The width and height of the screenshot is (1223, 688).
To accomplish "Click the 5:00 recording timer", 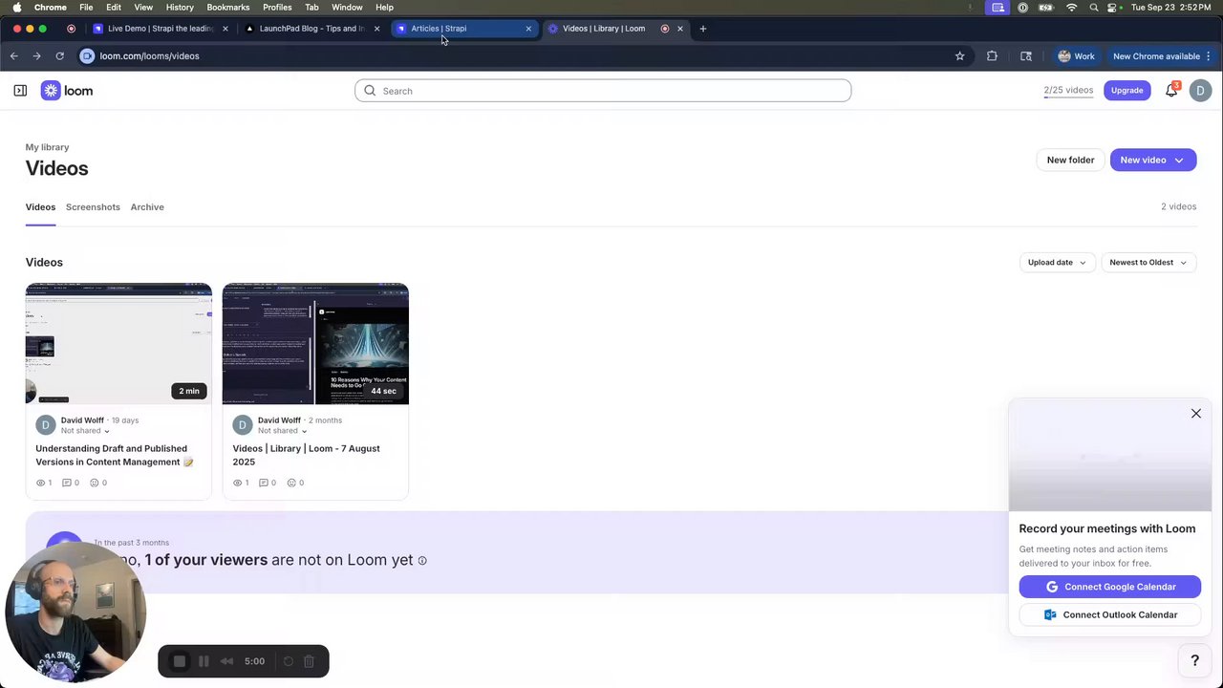I will (x=254, y=661).
